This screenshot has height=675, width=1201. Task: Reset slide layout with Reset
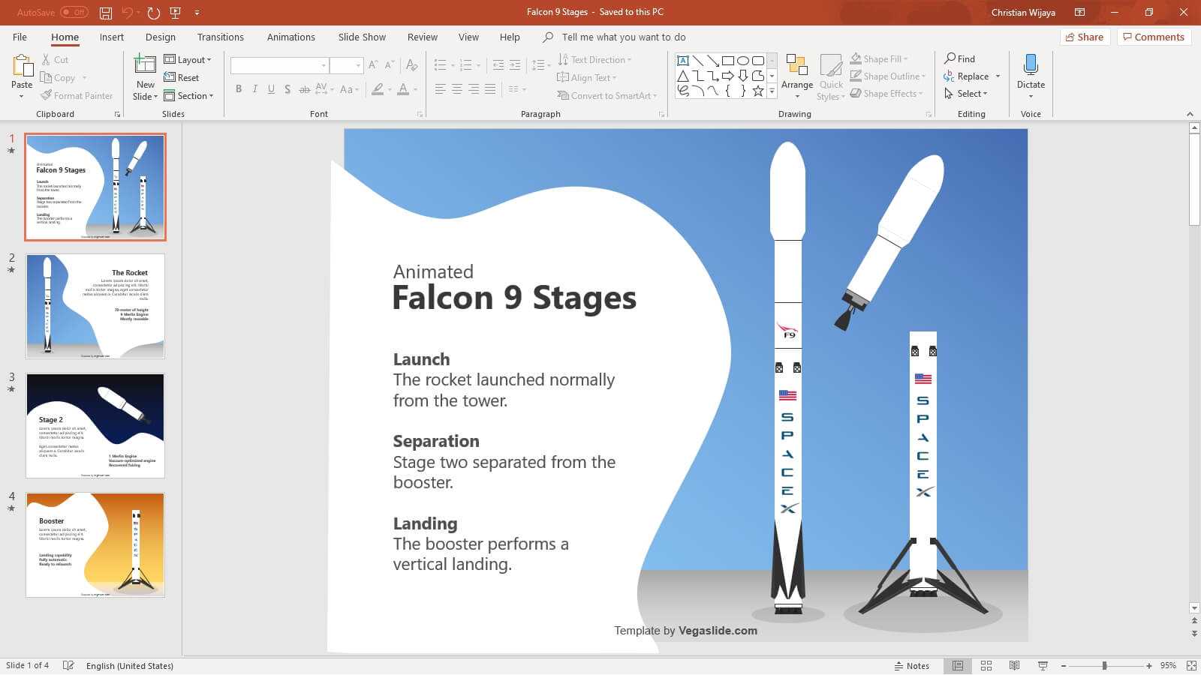[182, 78]
